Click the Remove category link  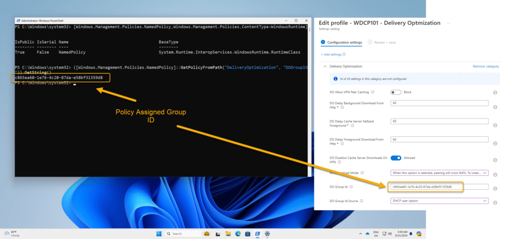(486, 67)
